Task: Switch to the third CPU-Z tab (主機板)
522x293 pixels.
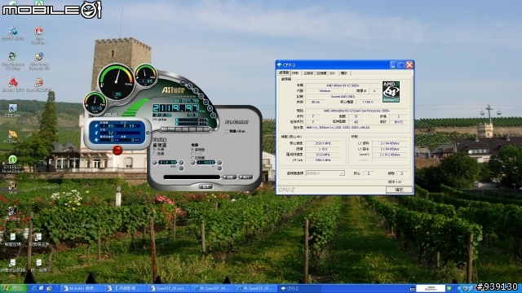Action: click(x=308, y=73)
